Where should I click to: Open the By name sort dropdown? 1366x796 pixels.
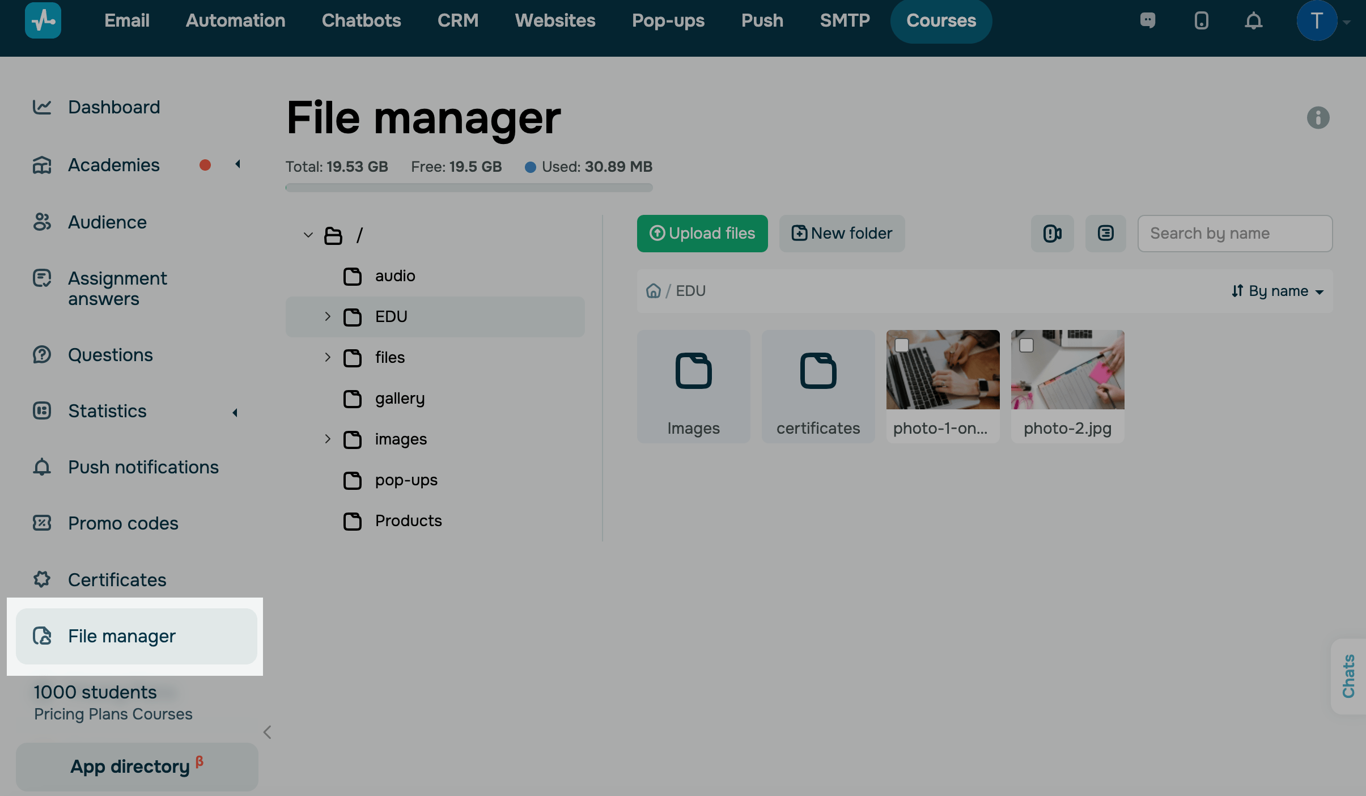tap(1278, 291)
